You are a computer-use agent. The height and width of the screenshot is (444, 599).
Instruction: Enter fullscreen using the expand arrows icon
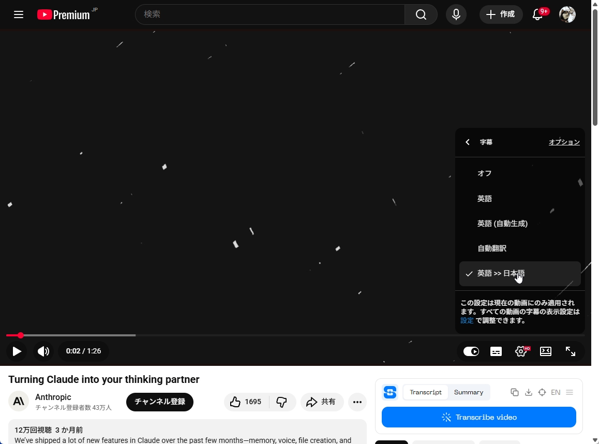[571, 351]
